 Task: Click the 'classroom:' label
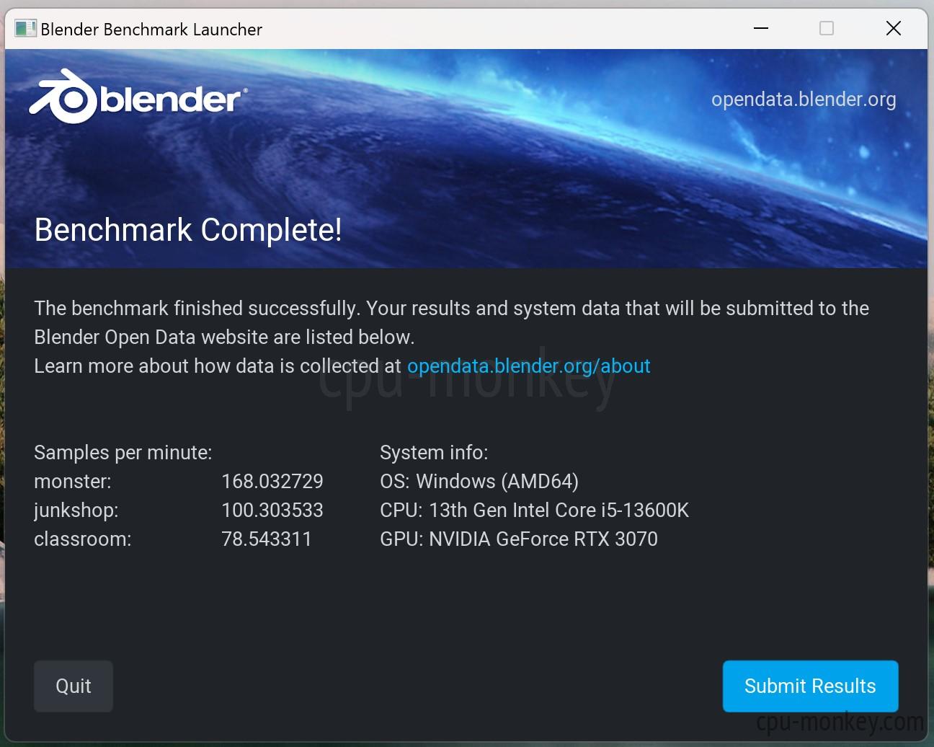point(83,539)
